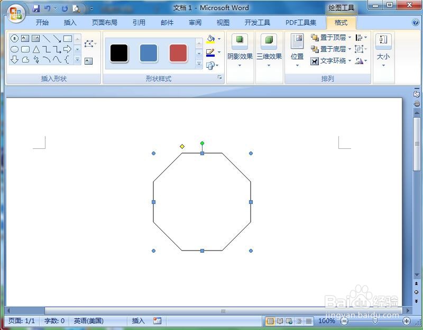This screenshot has height=330, width=423.
Task: Click the Shape Fill paint bucket
Action: (x=210, y=39)
